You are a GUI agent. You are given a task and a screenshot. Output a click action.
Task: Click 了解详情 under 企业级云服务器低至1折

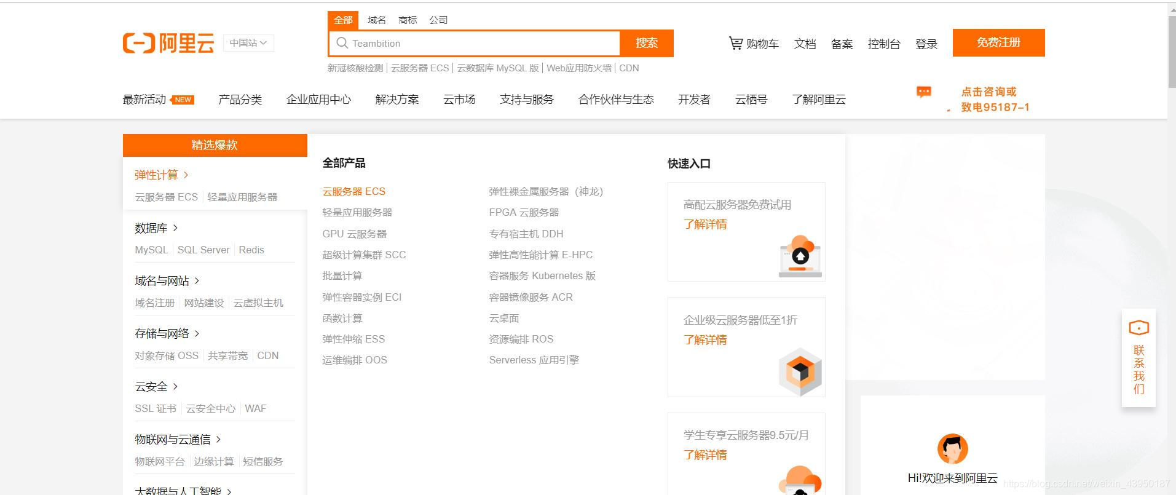click(705, 340)
